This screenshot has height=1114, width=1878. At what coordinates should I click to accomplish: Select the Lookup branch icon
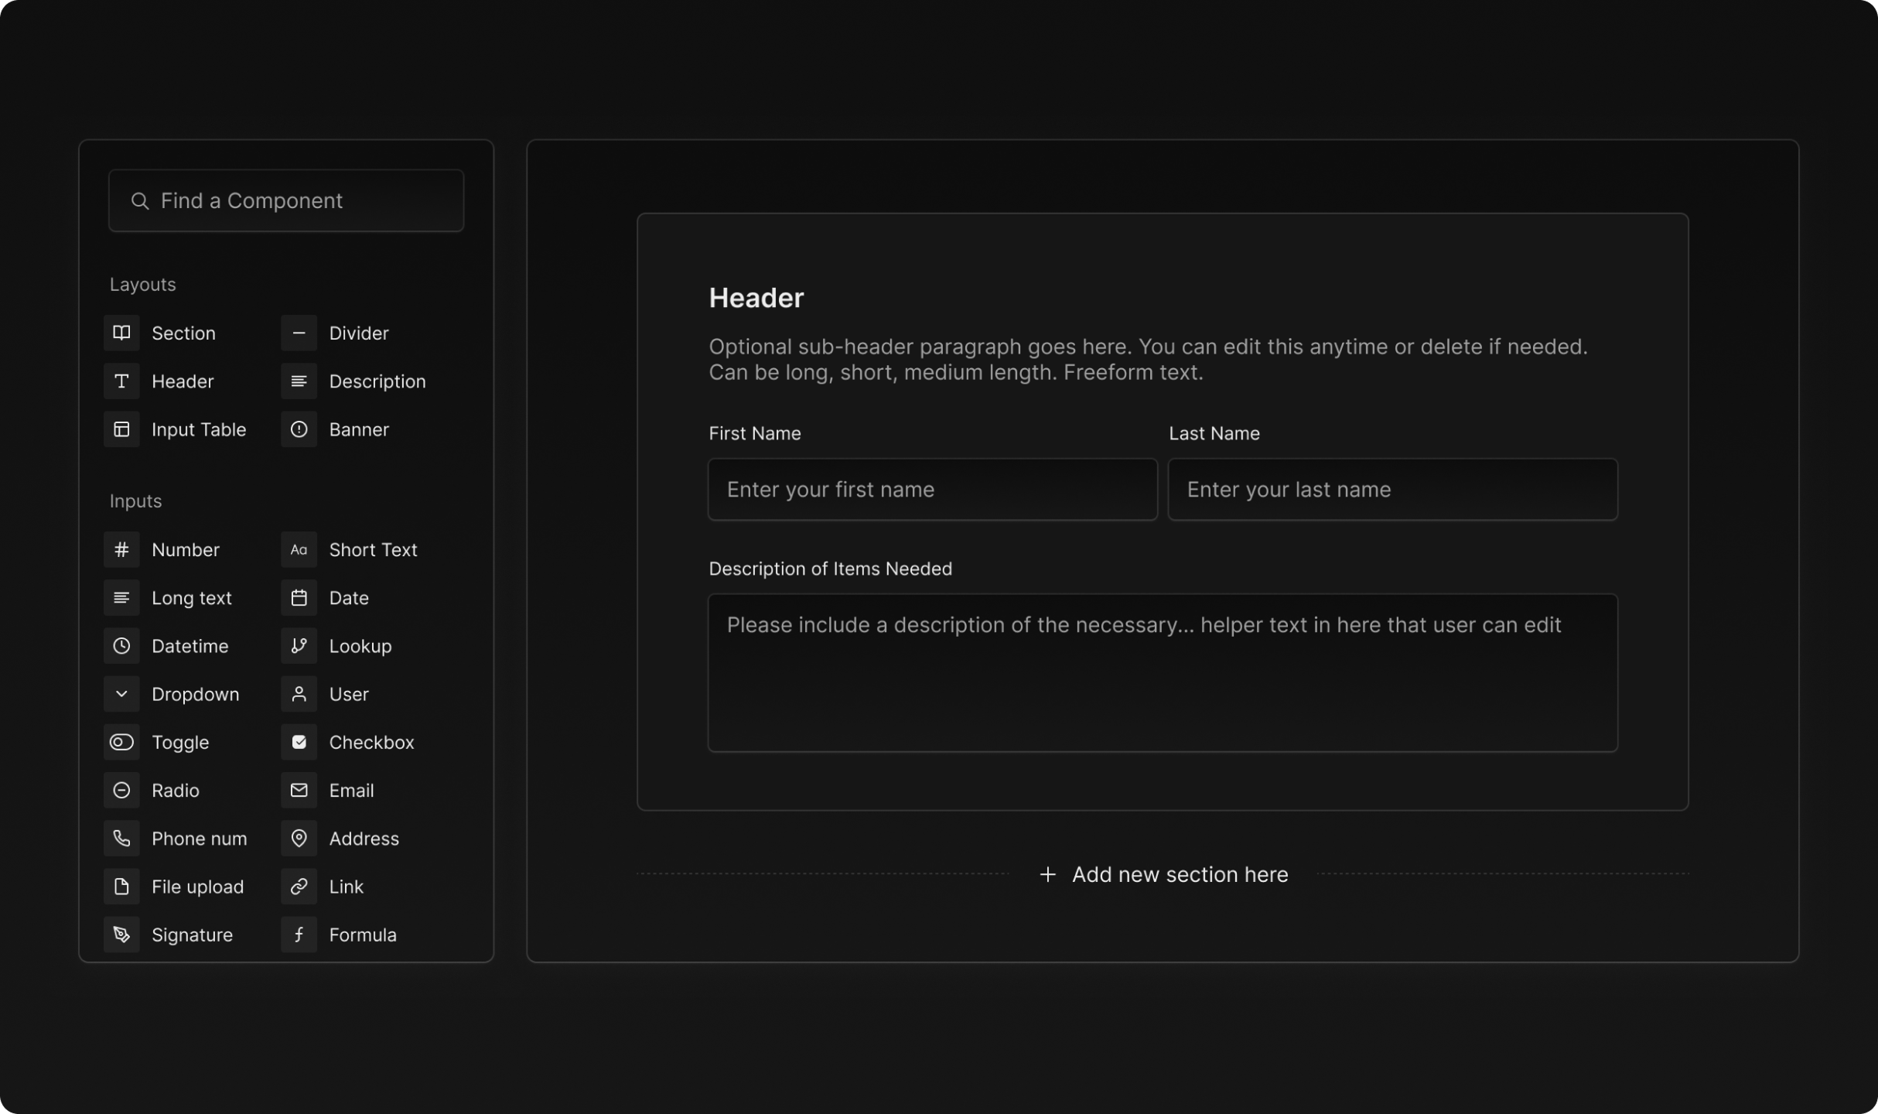pyautogui.click(x=299, y=646)
